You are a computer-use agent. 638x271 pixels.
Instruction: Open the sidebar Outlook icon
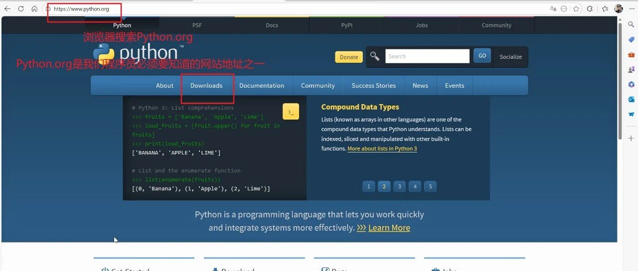[631, 99]
